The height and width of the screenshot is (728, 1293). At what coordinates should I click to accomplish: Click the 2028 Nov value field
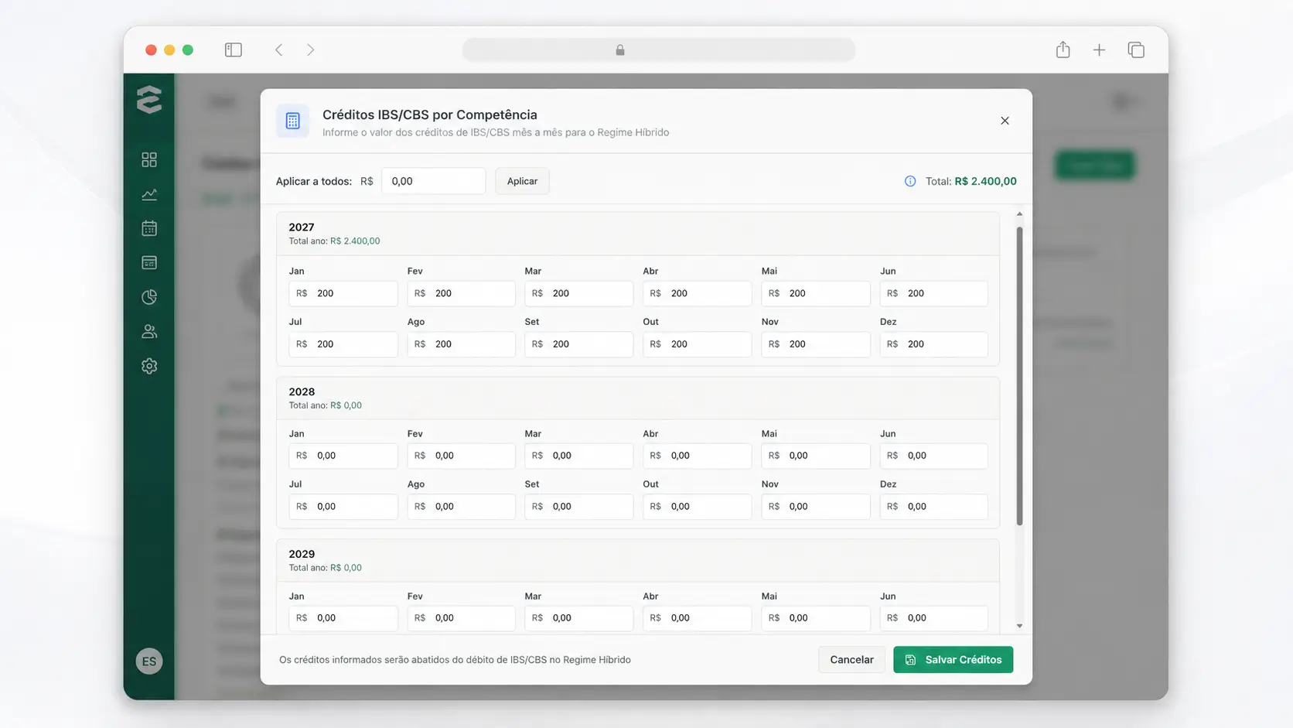(x=816, y=507)
